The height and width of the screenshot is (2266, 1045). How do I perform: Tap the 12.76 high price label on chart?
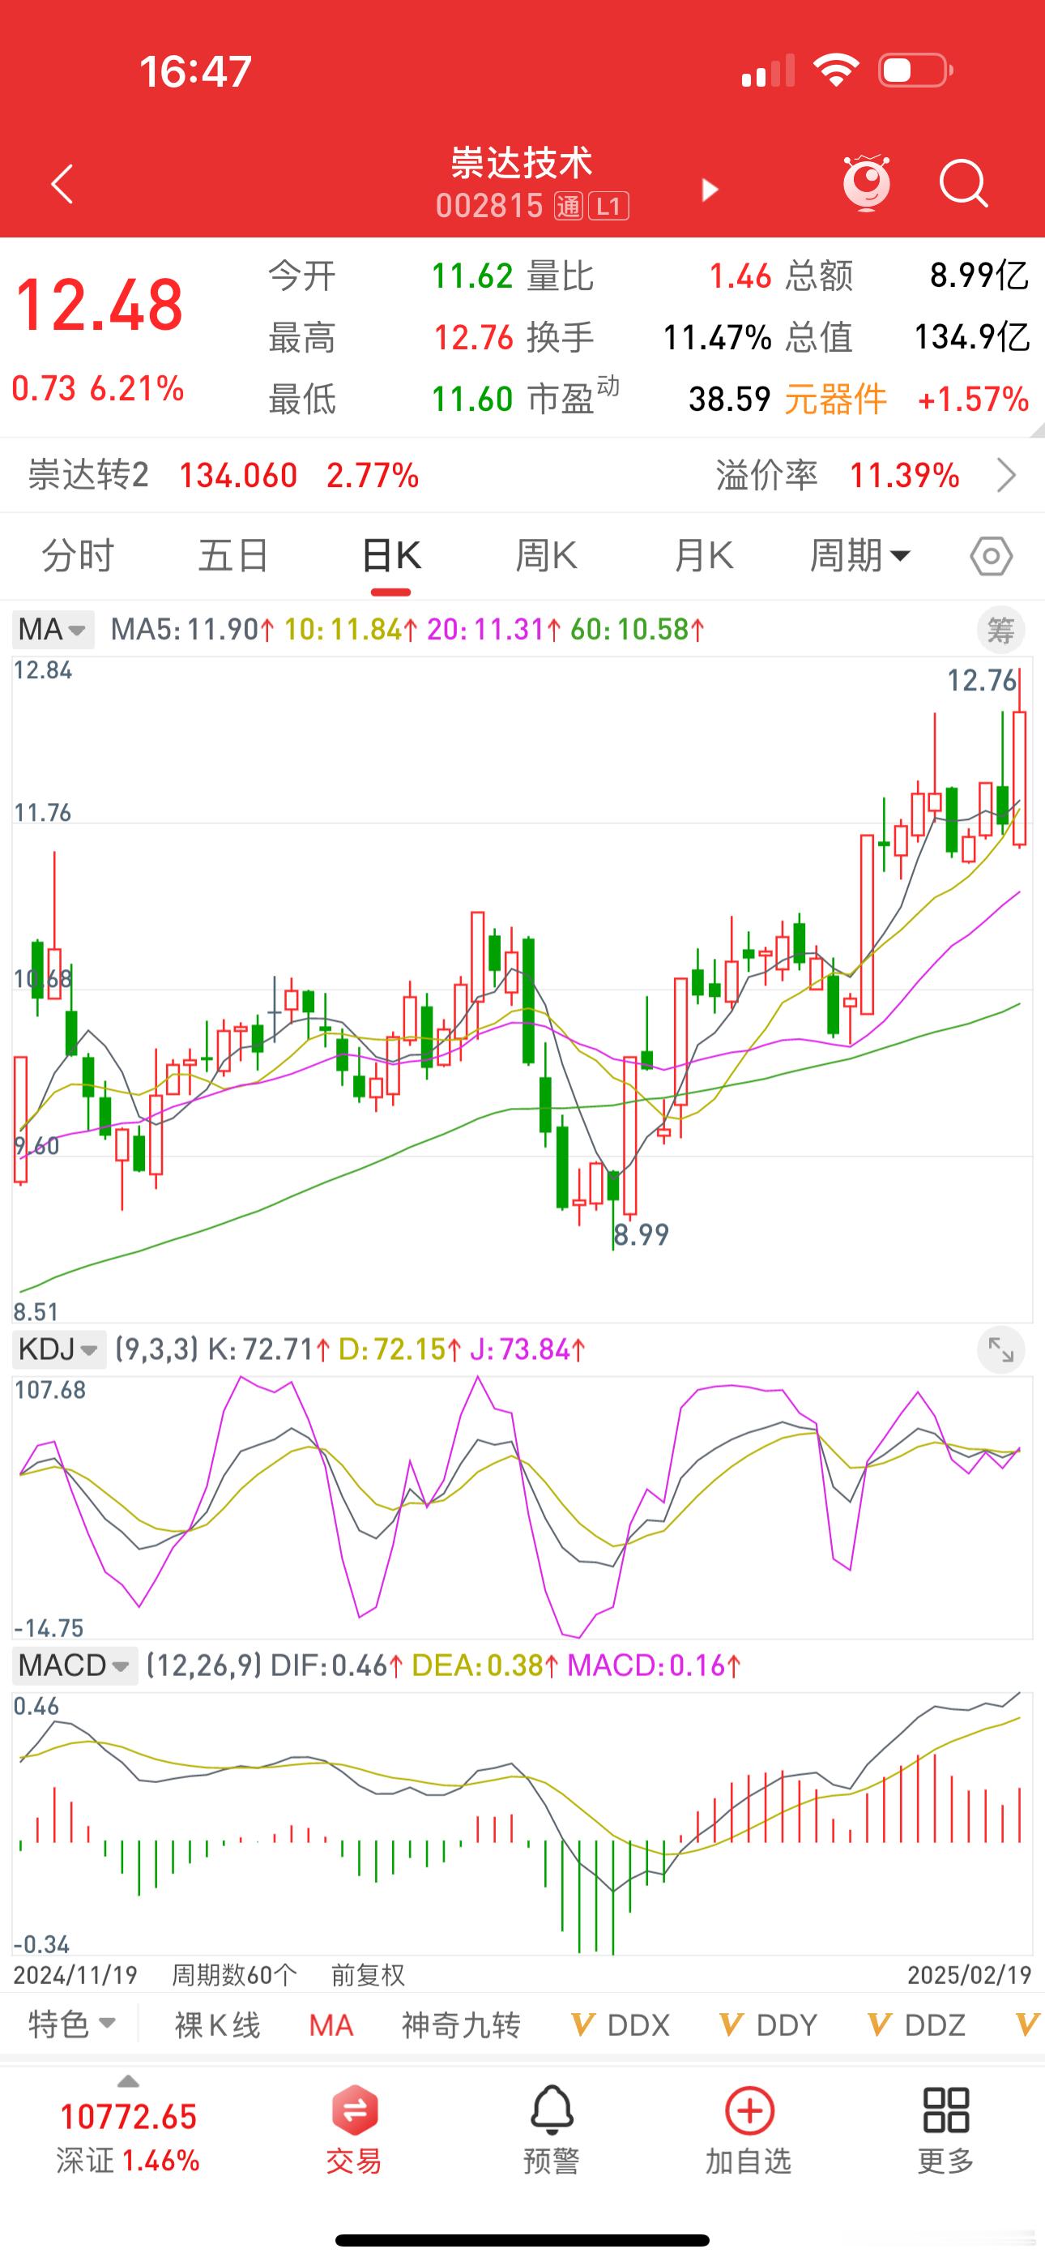tap(982, 681)
